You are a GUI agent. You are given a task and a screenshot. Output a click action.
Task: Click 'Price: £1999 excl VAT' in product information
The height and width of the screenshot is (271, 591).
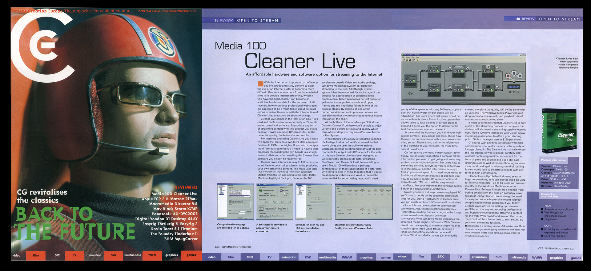click(x=554, y=179)
